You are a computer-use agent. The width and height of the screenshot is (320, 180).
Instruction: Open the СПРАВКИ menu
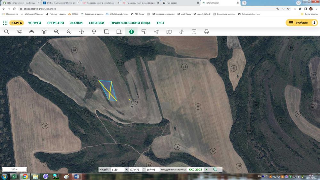point(97,23)
